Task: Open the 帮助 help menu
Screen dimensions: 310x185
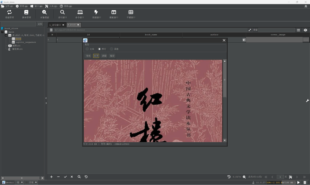Action: tap(66, 6)
